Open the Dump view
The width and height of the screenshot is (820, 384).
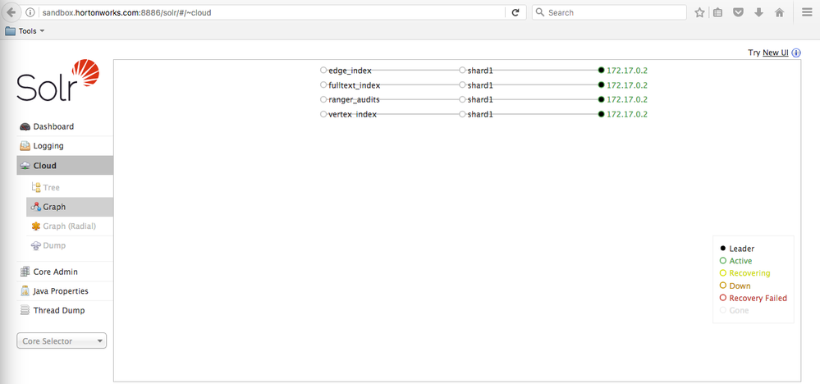[70, 245]
